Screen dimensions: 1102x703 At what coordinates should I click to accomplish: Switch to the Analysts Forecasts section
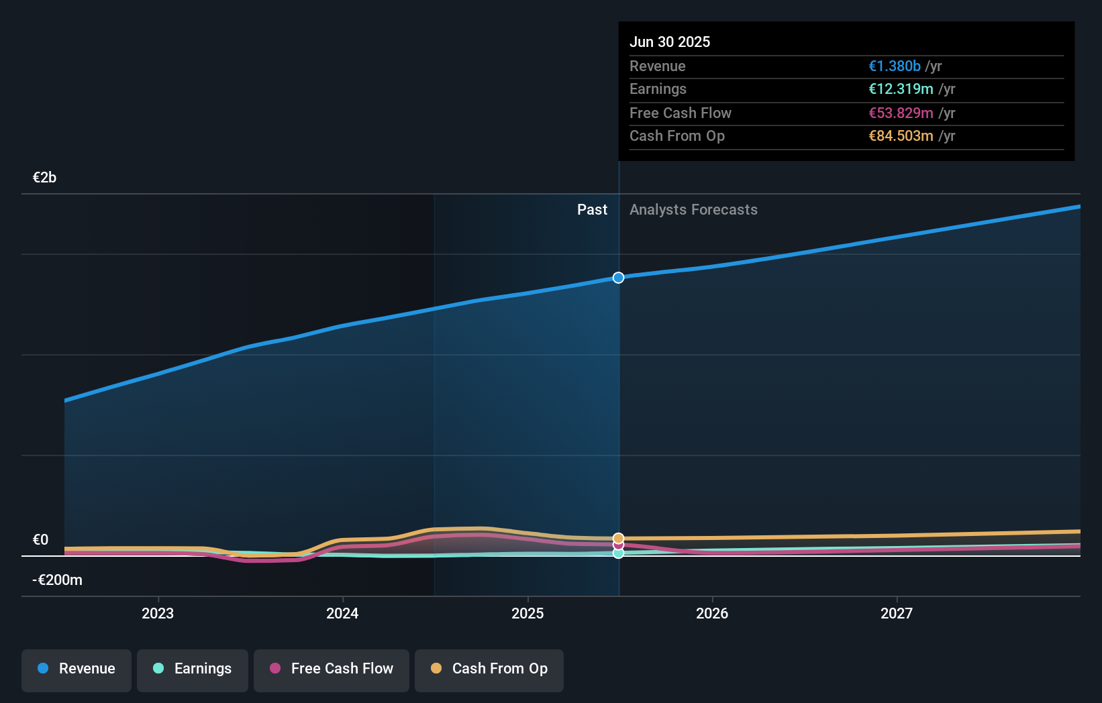693,209
